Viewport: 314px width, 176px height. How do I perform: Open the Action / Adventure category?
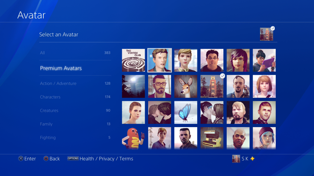[75, 83]
